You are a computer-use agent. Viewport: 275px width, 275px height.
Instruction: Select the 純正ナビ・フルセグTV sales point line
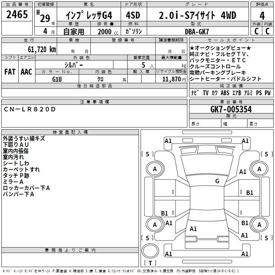219,54
